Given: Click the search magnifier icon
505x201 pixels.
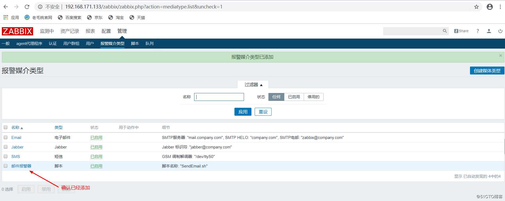Looking at the screenshot, I should [x=445, y=31].
